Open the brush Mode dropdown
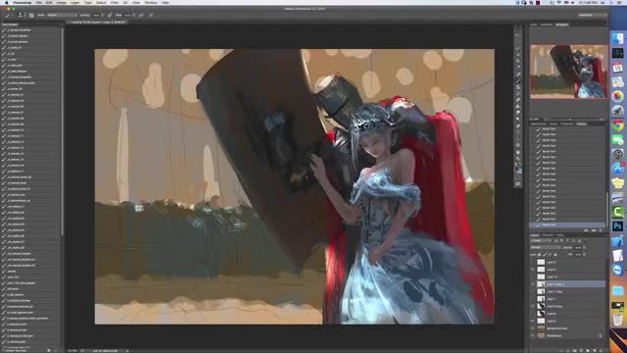627x353 pixels. (x=61, y=15)
